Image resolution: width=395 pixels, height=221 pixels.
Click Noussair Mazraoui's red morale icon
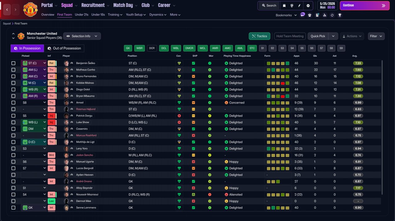coord(210,195)
